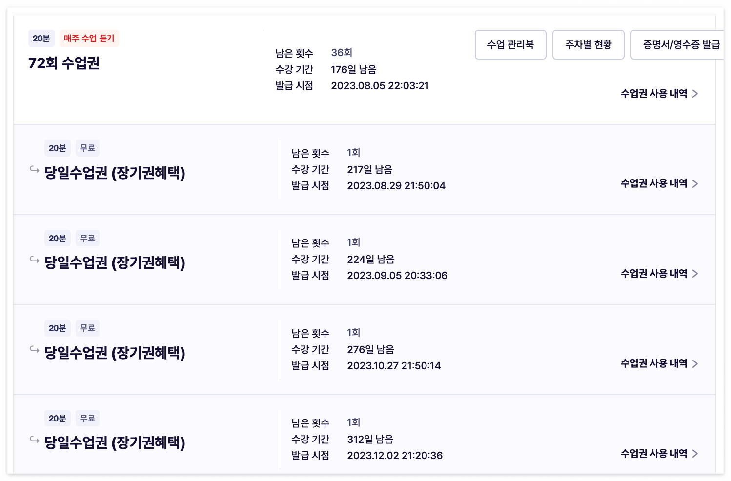This screenshot has width=731, height=481.
Task: Click the 20분 badge on 72회 수업권
Action: 41,39
